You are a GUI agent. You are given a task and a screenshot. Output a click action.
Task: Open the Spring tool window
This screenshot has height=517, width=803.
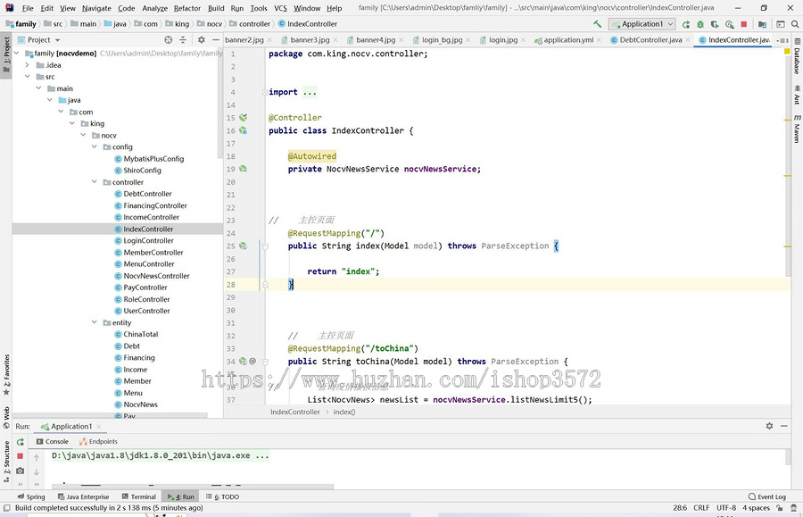pos(30,496)
